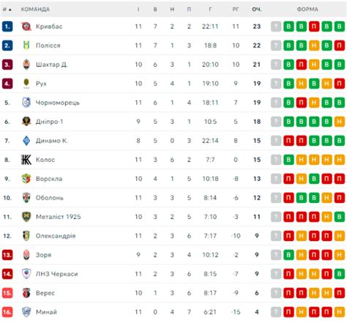Click the КОМАНДА column header
347x321 pixels.
pyautogui.click(x=35, y=10)
